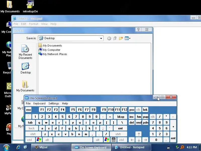Image resolution: width=201 pixels, height=151 pixels.
Task: Click the Save As help question button
Action: tap(138, 29)
